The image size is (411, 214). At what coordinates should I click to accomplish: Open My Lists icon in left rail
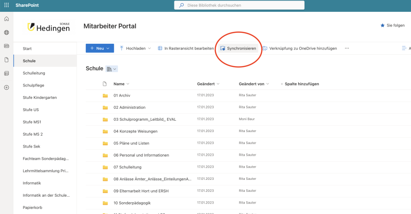(6, 73)
